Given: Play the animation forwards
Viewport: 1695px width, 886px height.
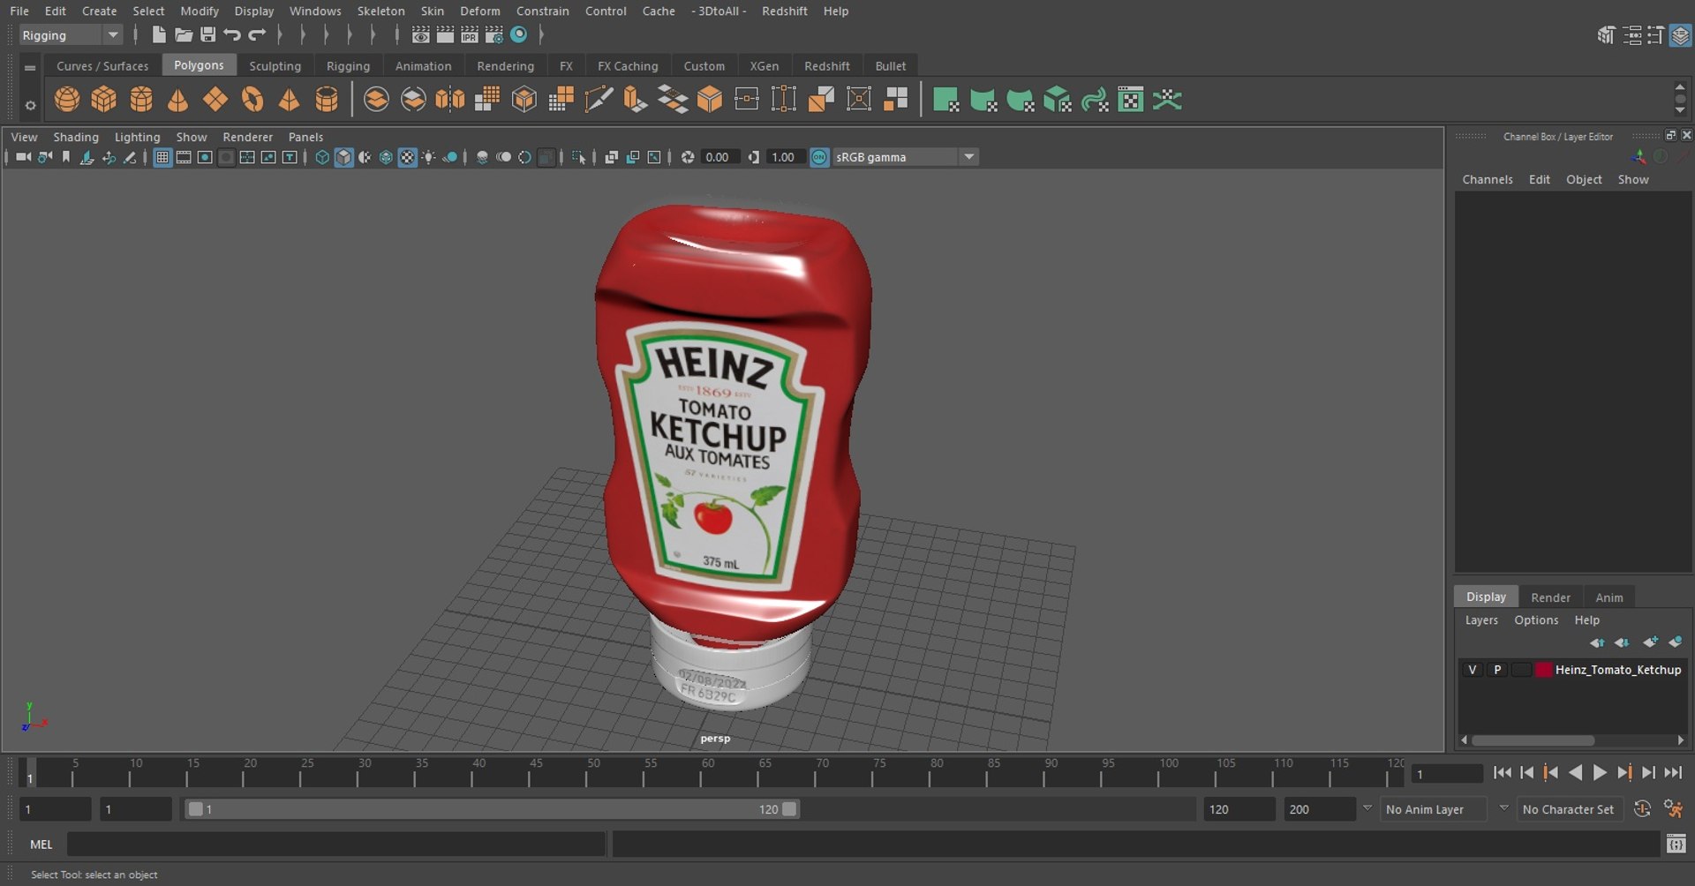Looking at the screenshot, I should 1600,773.
